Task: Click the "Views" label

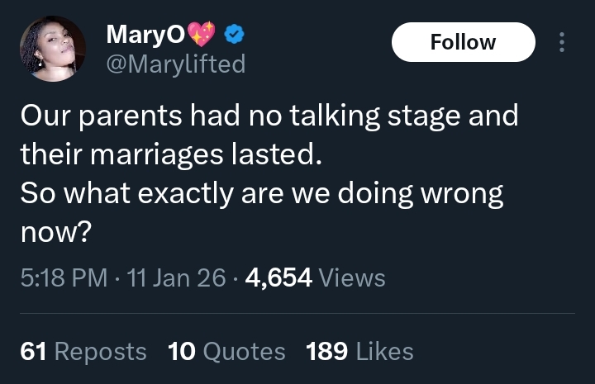Action: [x=352, y=278]
